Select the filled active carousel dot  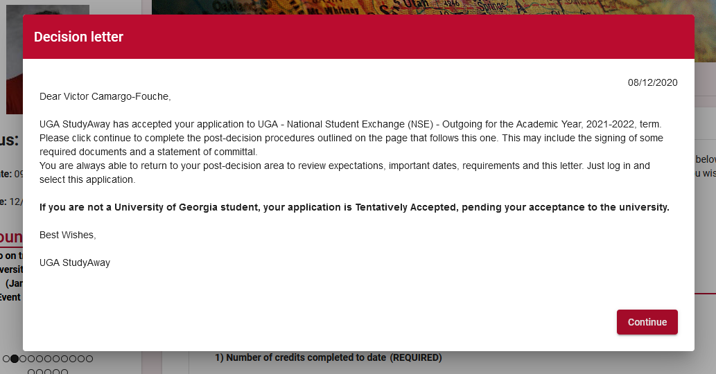[x=15, y=359]
